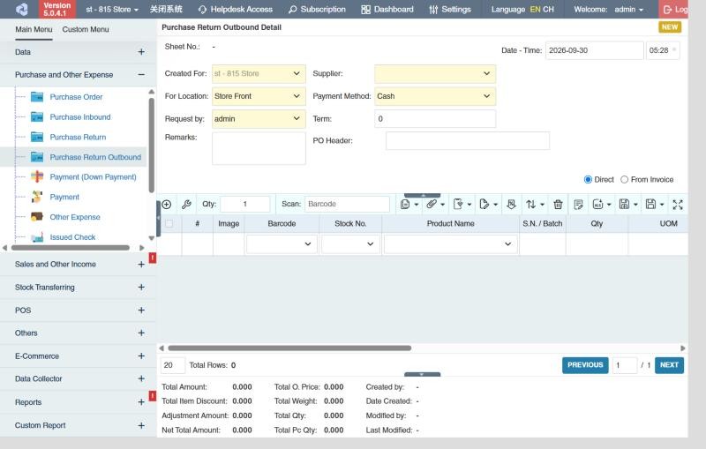Open the Product Name dropdown in row
The width and height of the screenshot is (706, 449).
[450, 243]
